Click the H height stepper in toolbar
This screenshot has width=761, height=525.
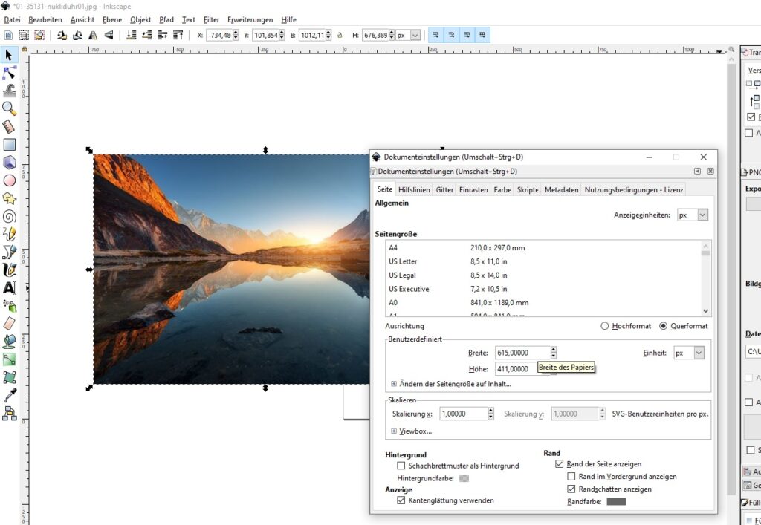click(x=392, y=35)
